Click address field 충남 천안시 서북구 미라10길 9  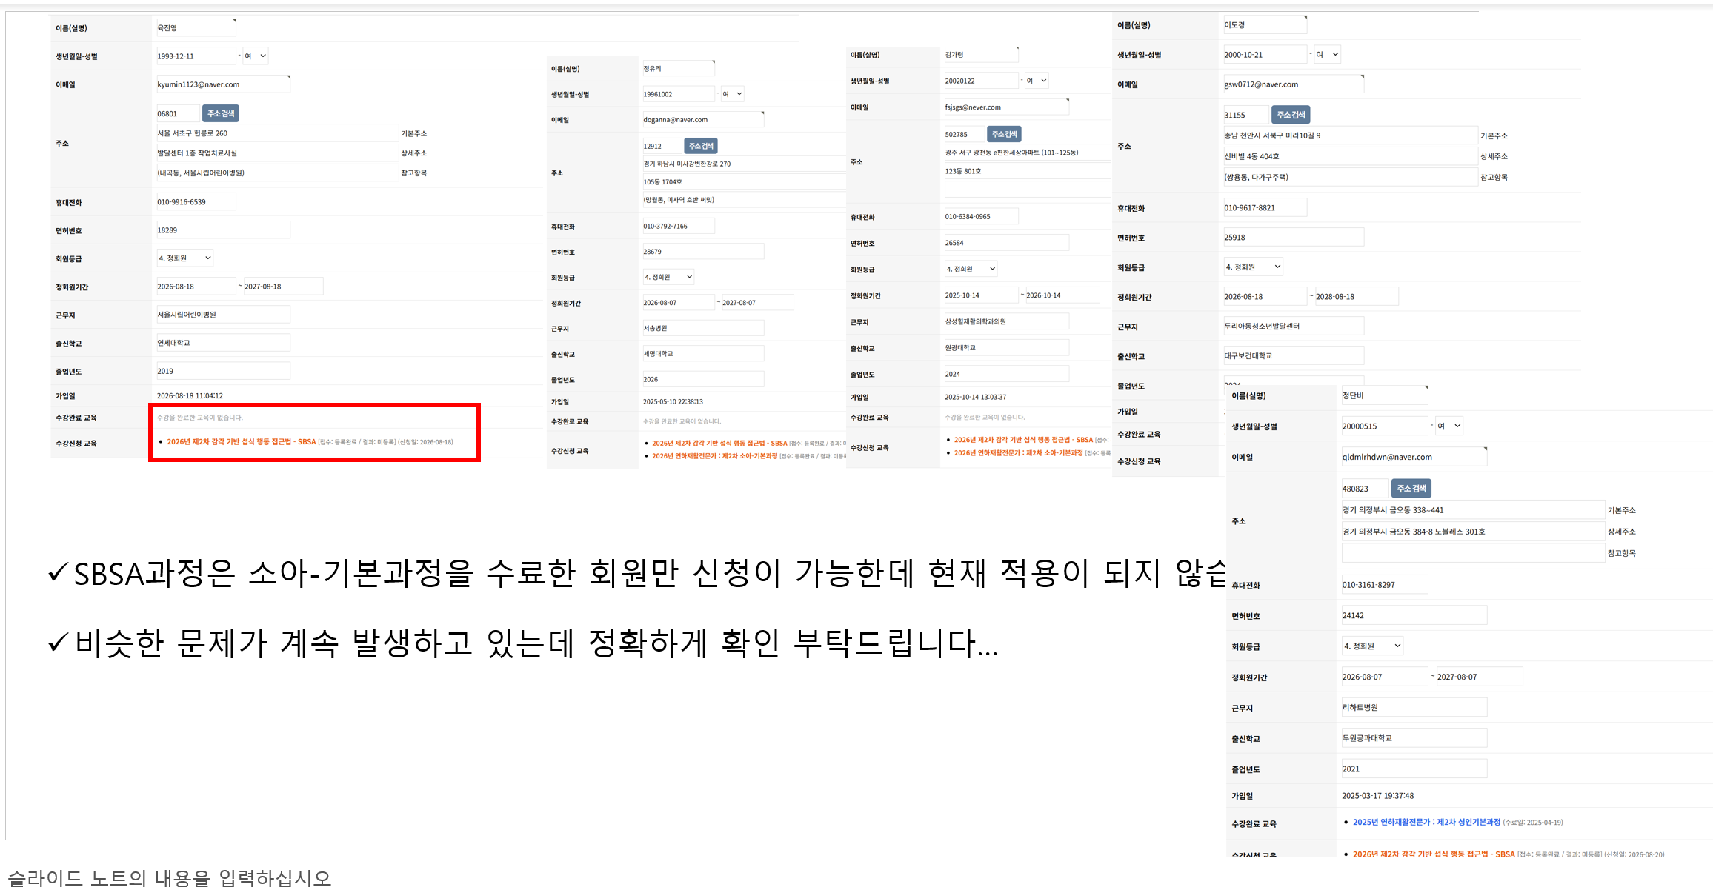(x=1350, y=135)
